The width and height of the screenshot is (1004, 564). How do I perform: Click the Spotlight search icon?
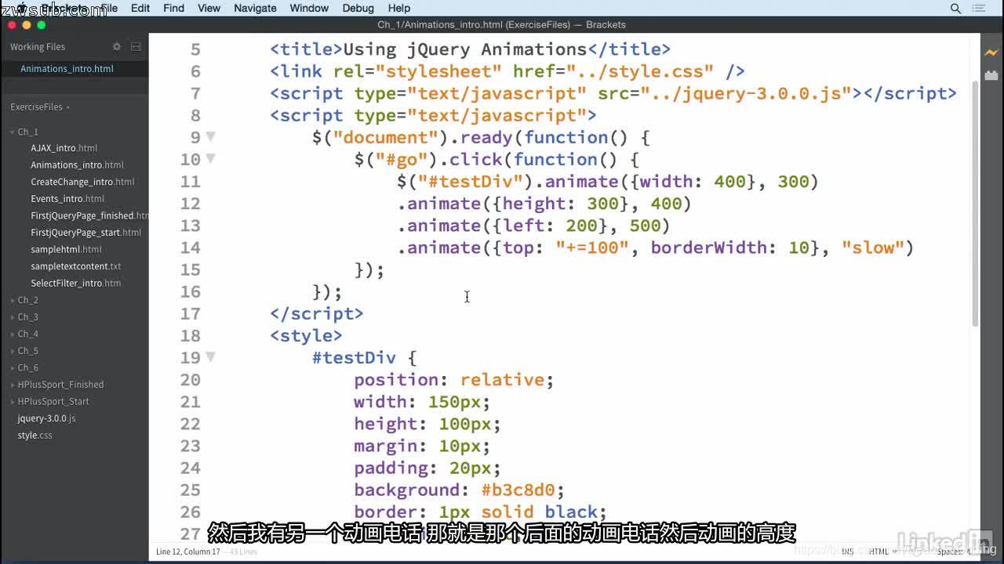point(955,8)
